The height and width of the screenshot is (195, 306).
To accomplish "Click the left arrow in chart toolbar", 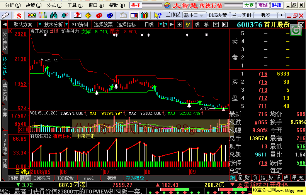I will 5,25.
